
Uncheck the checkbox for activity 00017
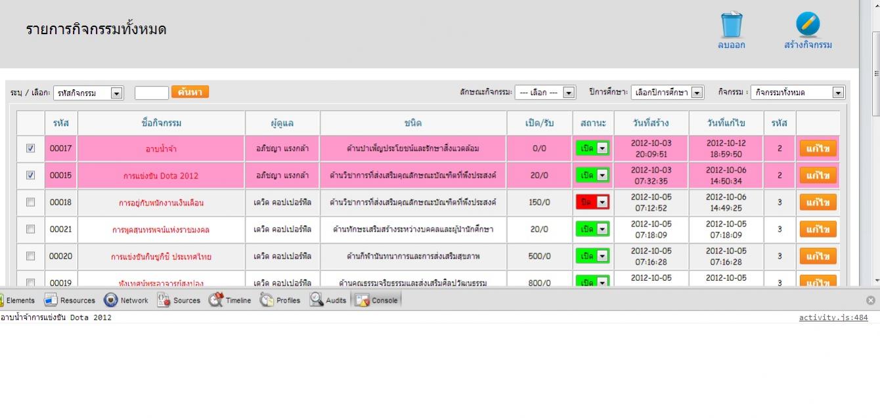pyautogui.click(x=30, y=148)
